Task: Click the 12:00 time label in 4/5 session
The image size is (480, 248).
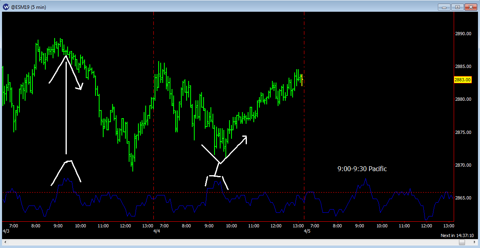Action: 427,226
